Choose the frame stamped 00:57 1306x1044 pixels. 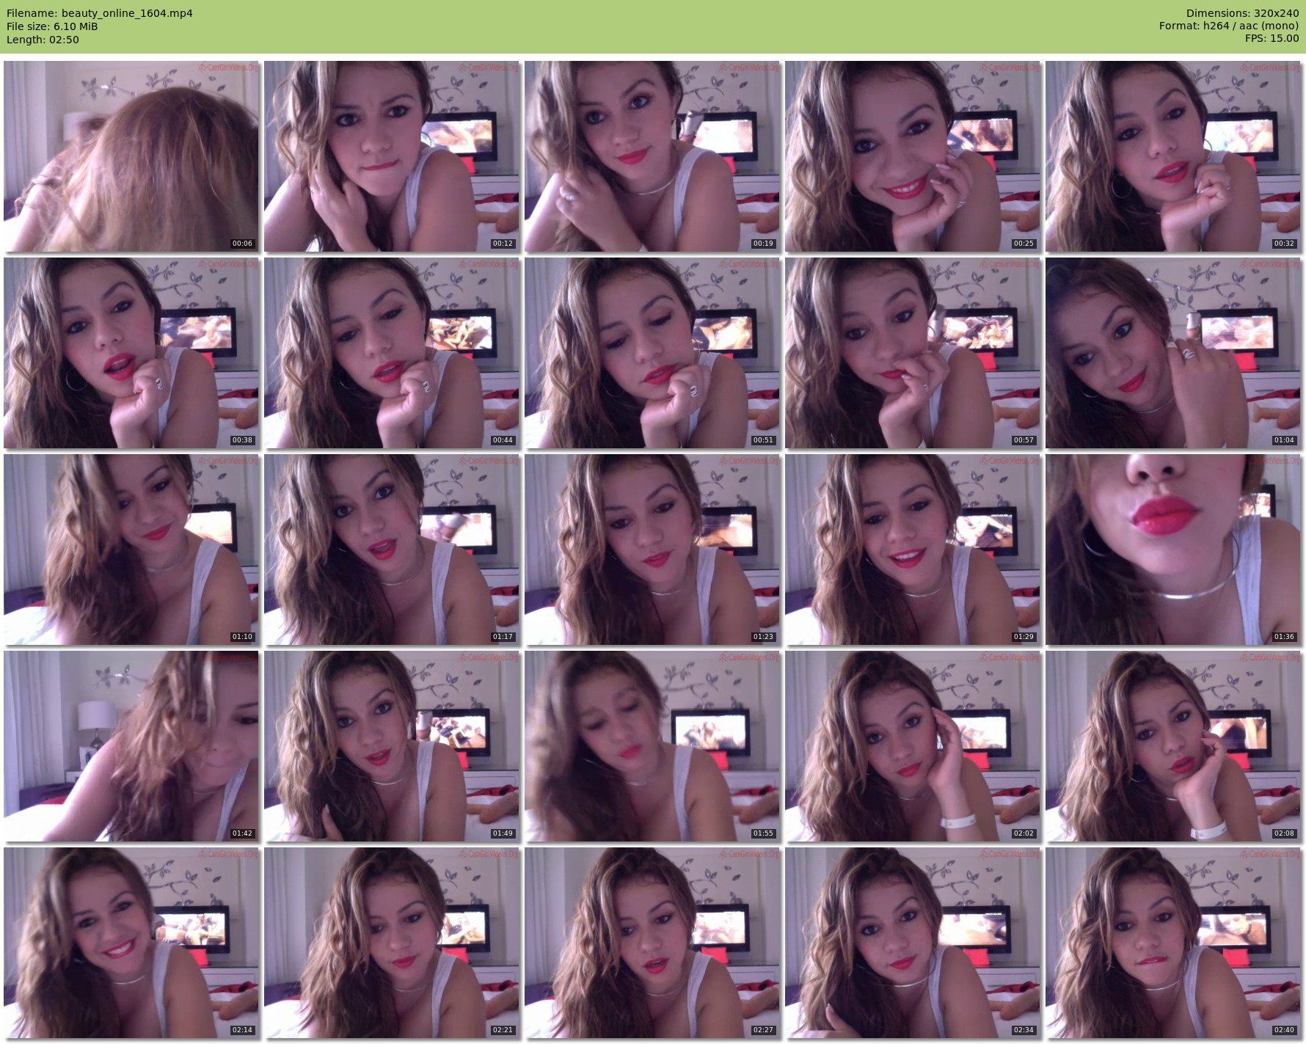point(913,353)
